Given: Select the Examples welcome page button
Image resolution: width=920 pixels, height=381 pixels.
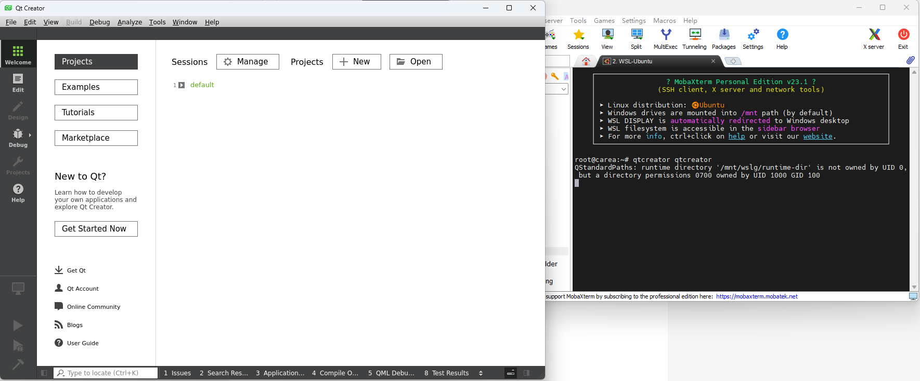Looking at the screenshot, I should click(96, 87).
